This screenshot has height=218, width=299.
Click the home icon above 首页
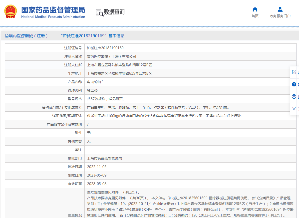(255, 9)
